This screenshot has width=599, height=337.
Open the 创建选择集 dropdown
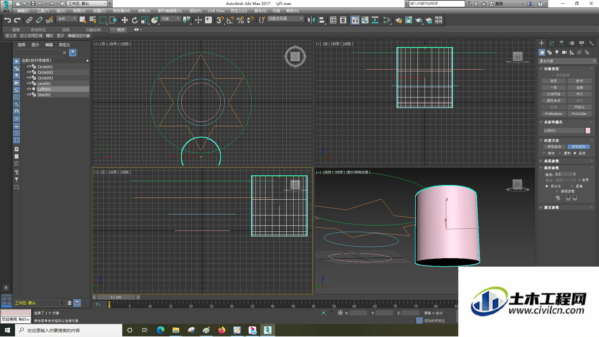tap(285, 19)
